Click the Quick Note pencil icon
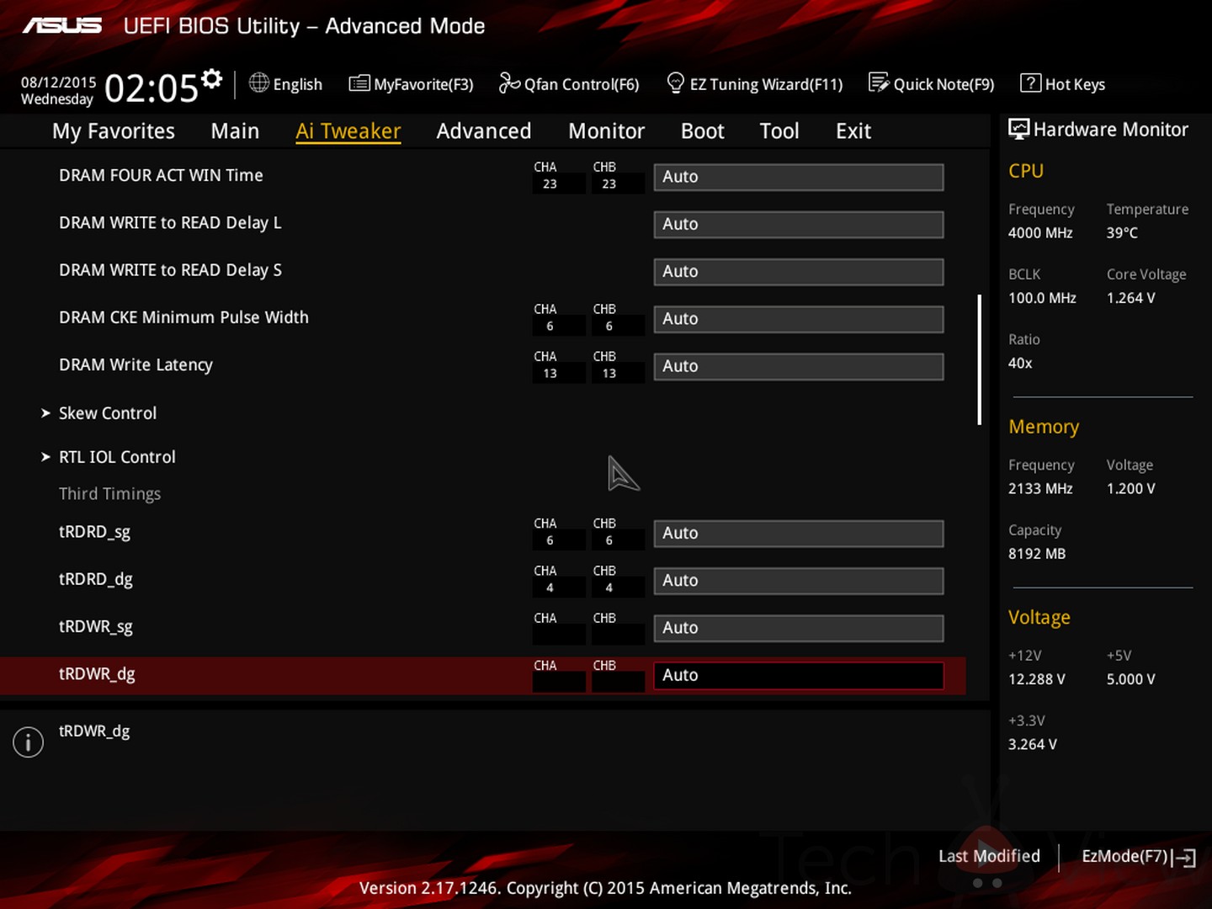This screenshot has height=909, width=1212. click(x=879, y=82)
